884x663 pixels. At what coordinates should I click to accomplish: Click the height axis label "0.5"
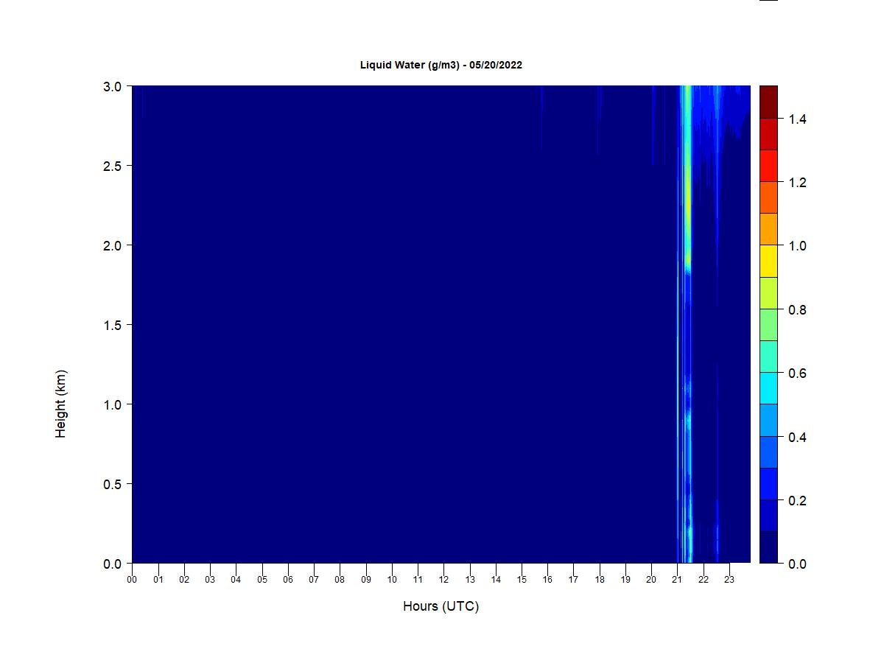coord(113,484)
